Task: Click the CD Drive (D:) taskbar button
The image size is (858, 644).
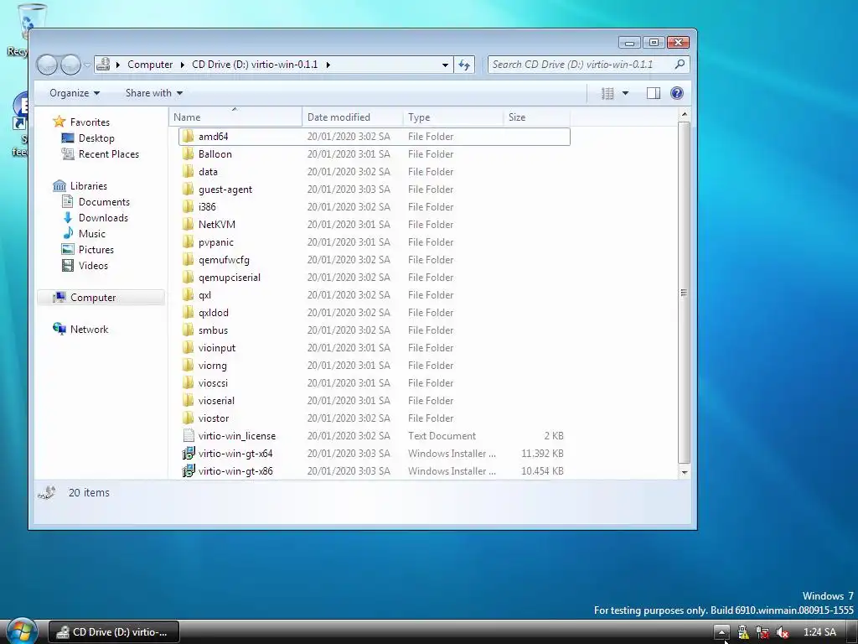Action: point(114,632)
